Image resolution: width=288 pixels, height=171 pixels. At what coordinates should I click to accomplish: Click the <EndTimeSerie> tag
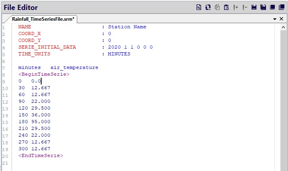(x=40, y=155)
